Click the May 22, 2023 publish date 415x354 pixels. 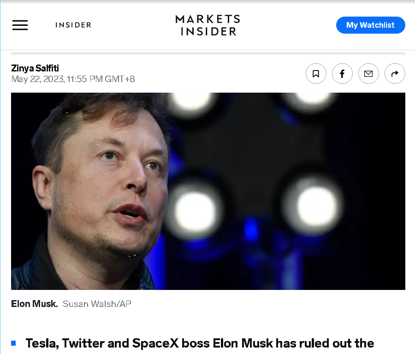click(38, 79)
